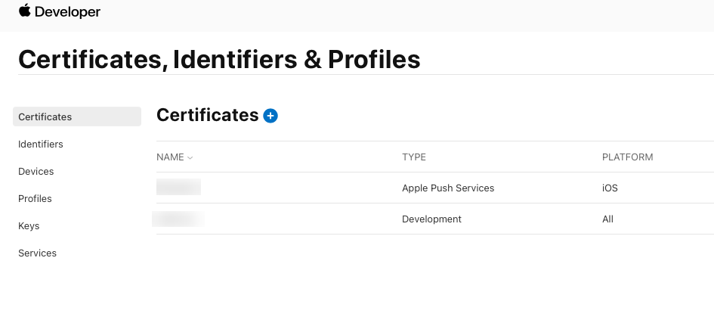Select the Keys sidebar item
Screen dimensions: 714x320
coord(29,226)
